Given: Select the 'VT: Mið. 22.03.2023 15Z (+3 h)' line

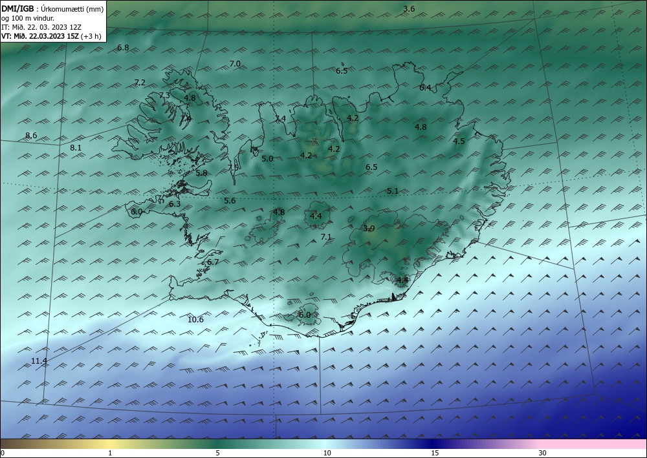Looking at the screenshot, I should coord(51,36).
